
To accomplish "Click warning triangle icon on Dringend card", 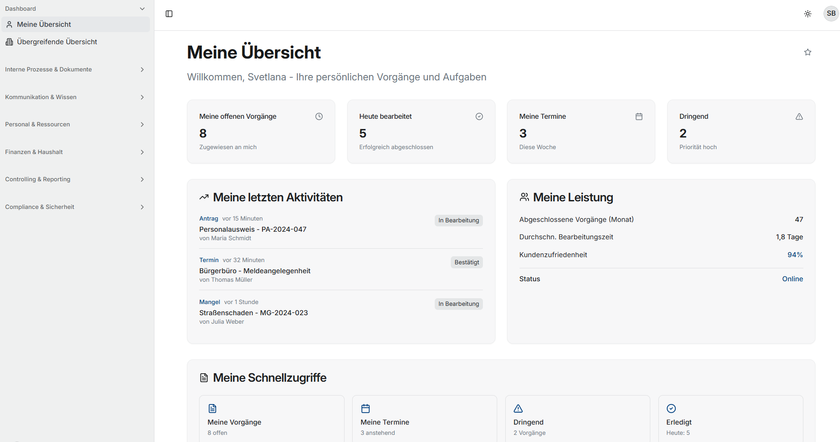I will pyautogui.click(x=799, y=117).
